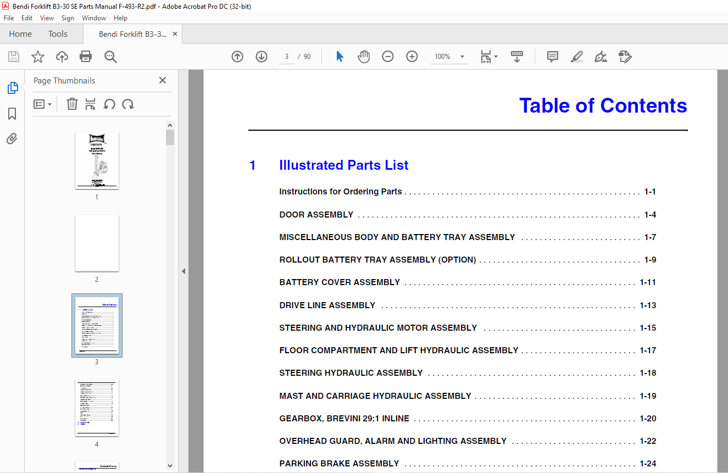Rotate page counterclockwise
The image size is (728, 473).
(109, 104)
